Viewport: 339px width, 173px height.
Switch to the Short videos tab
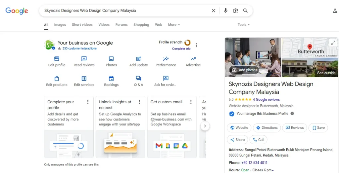pos(82,25)
